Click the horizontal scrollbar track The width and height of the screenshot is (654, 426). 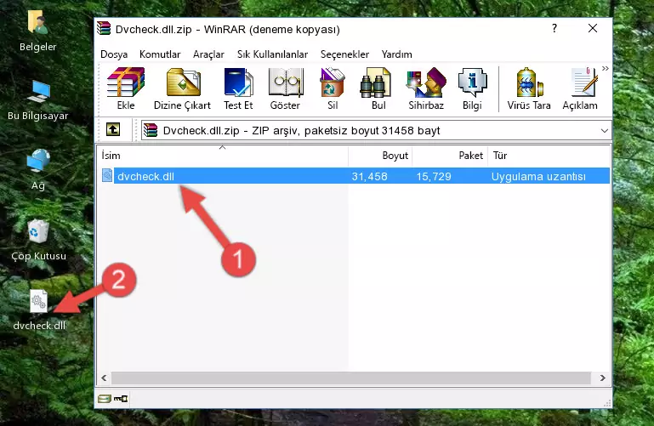coord(350,378)
